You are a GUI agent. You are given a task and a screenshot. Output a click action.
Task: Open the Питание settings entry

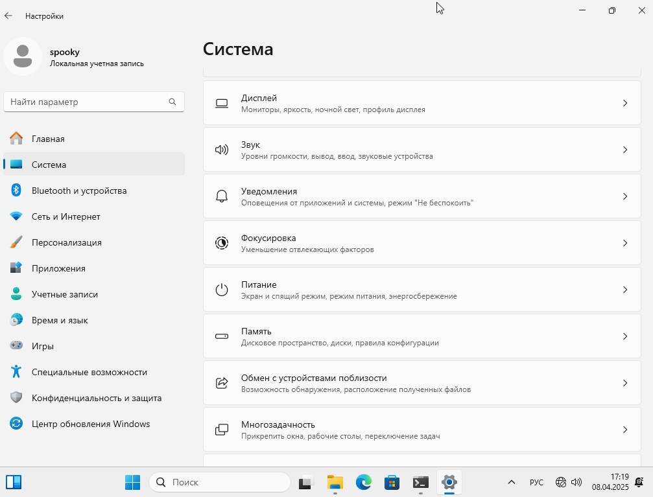[x=422, y=289]
